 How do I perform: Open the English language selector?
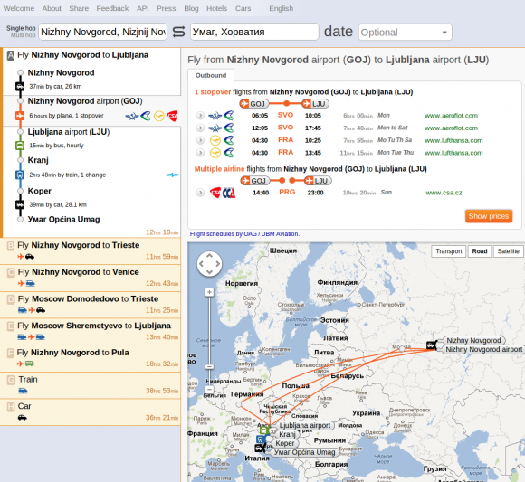pyautogui.click(x=282, y=8)
